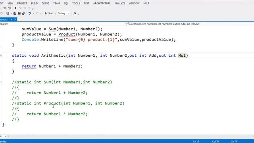The width and height of the screenshot is (254, 143).
Task: Click the Comment out selected lines icon
Action: (x=5, y=8)
